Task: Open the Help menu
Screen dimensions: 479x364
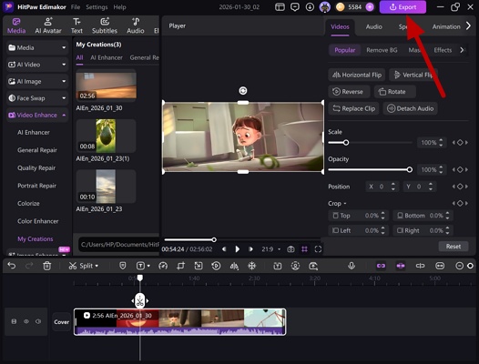Action: point(119,7)
